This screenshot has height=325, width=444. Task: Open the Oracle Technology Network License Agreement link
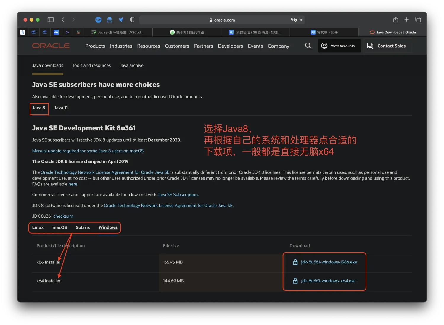coord(105,172)
